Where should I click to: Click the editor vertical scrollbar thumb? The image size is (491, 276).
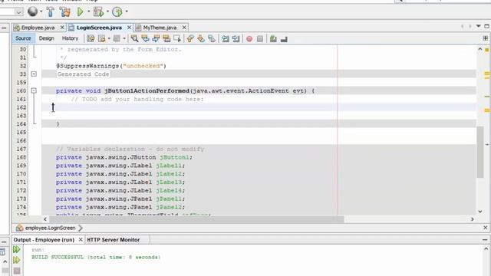tap(480, 153)
